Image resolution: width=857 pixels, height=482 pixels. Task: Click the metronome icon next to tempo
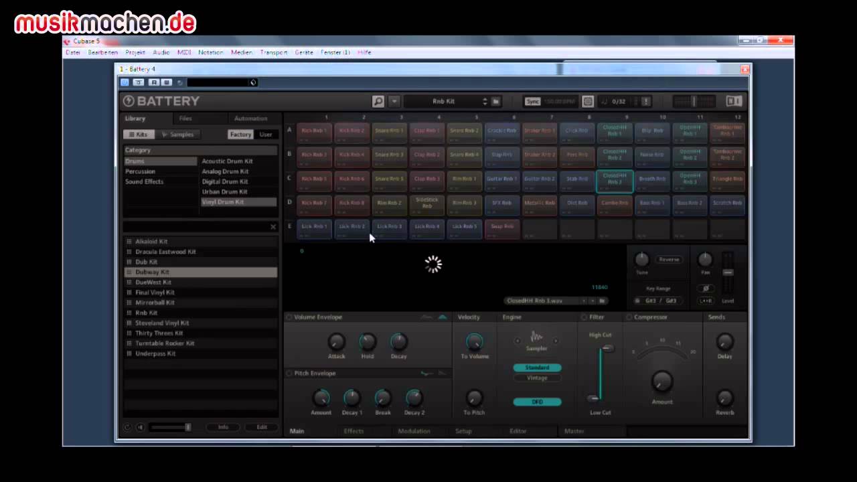(x=588, y=101)
